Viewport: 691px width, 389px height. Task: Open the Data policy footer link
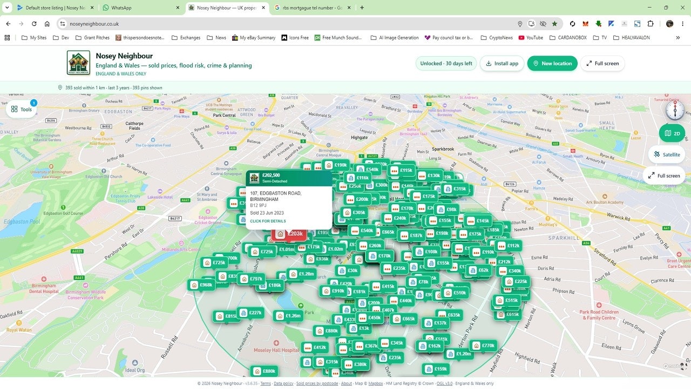[x=283, y=384]
